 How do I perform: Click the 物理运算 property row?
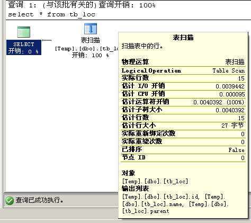click(183, 62)
